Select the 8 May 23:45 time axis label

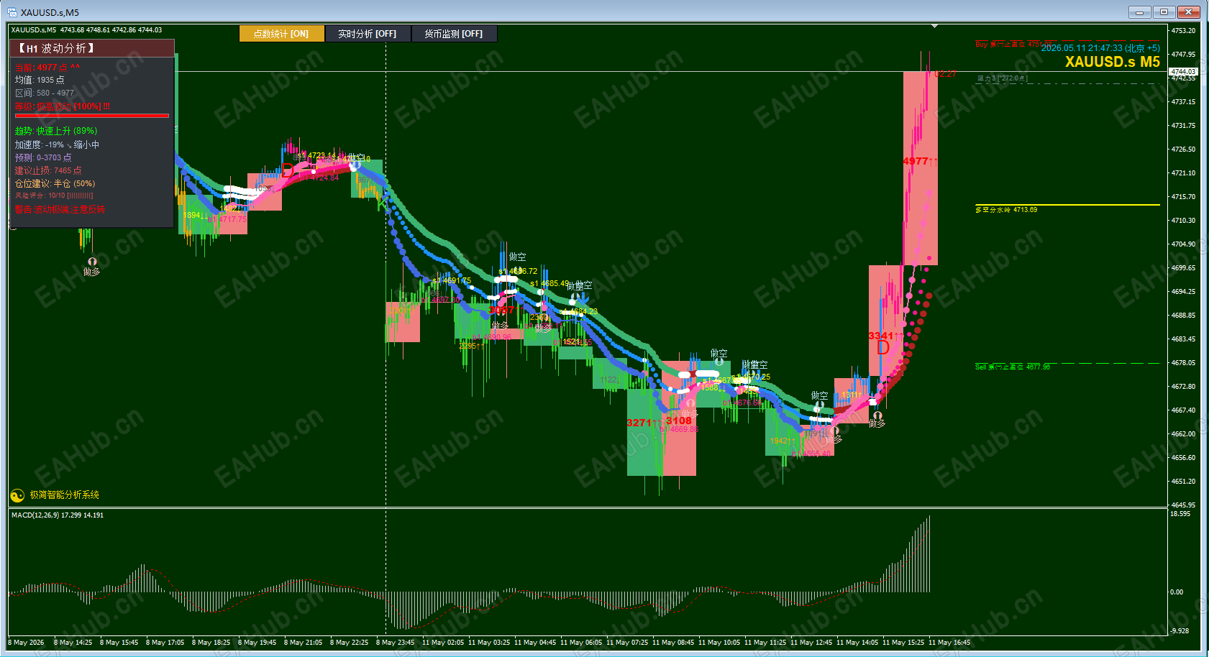395,643
